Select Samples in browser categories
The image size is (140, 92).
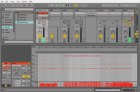click(x=7, y=32)
